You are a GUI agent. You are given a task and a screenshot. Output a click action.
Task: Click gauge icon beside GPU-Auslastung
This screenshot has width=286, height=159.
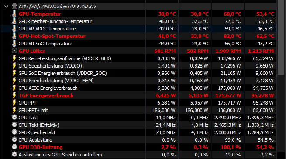tap(14, 139)
